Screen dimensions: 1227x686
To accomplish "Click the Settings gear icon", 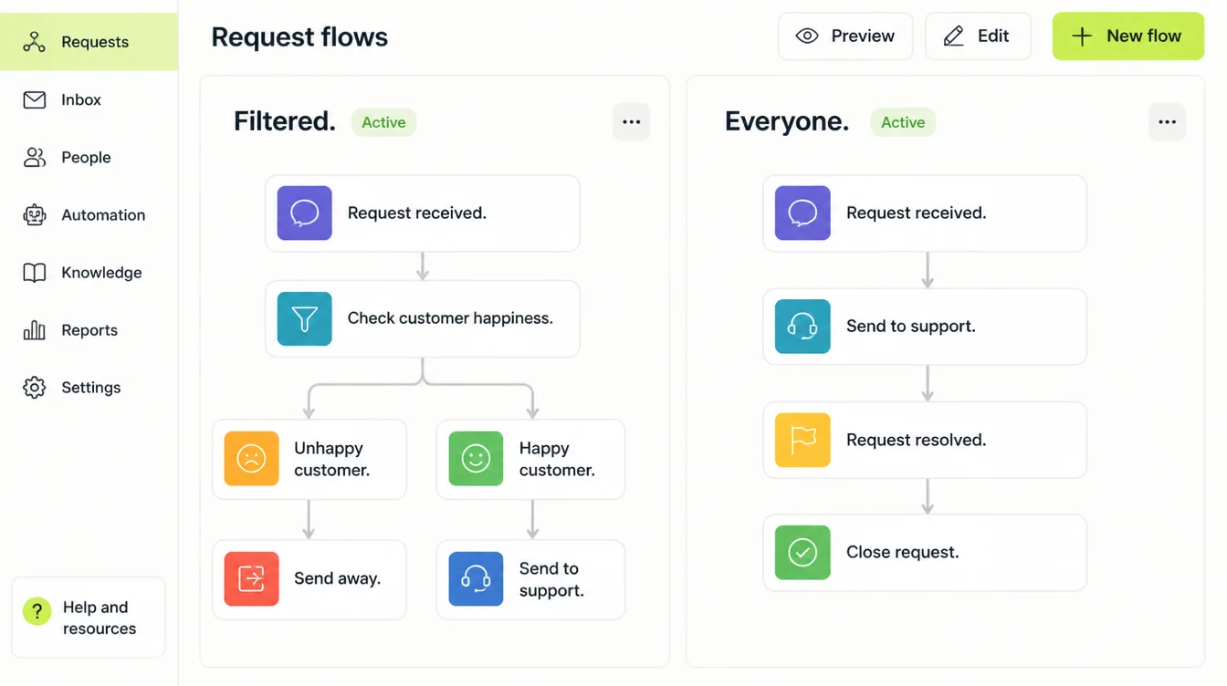I will [x=35, y=387].
